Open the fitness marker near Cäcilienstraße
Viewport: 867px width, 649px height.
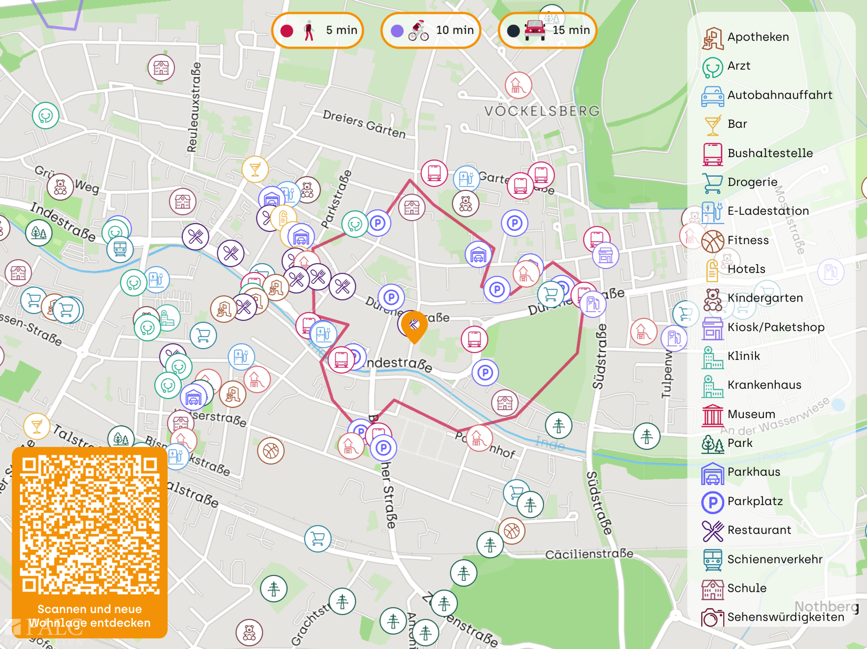[x=512, y=531]
